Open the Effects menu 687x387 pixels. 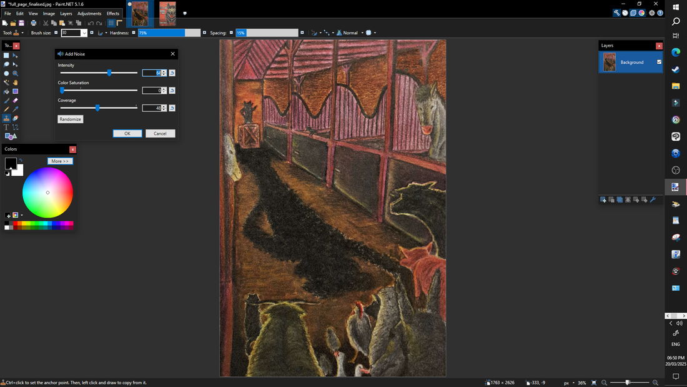tap(113, 14)
